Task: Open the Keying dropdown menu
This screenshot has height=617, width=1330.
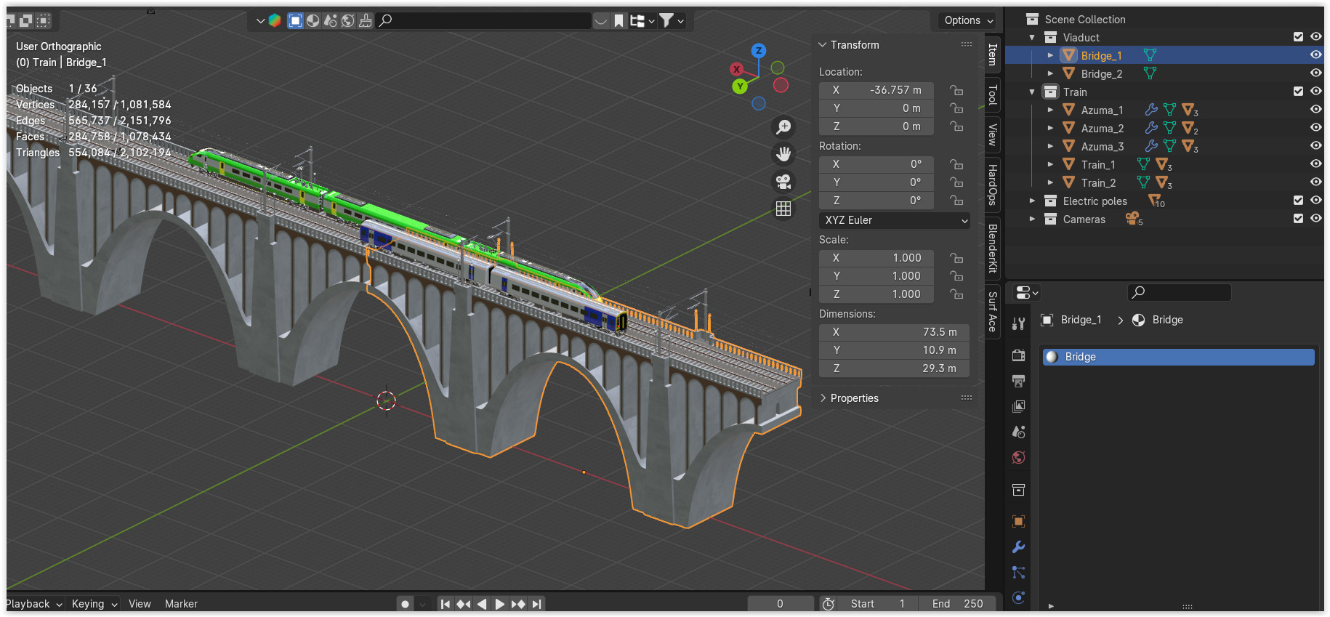Action: pyautogui.click(x=94, y=604)
